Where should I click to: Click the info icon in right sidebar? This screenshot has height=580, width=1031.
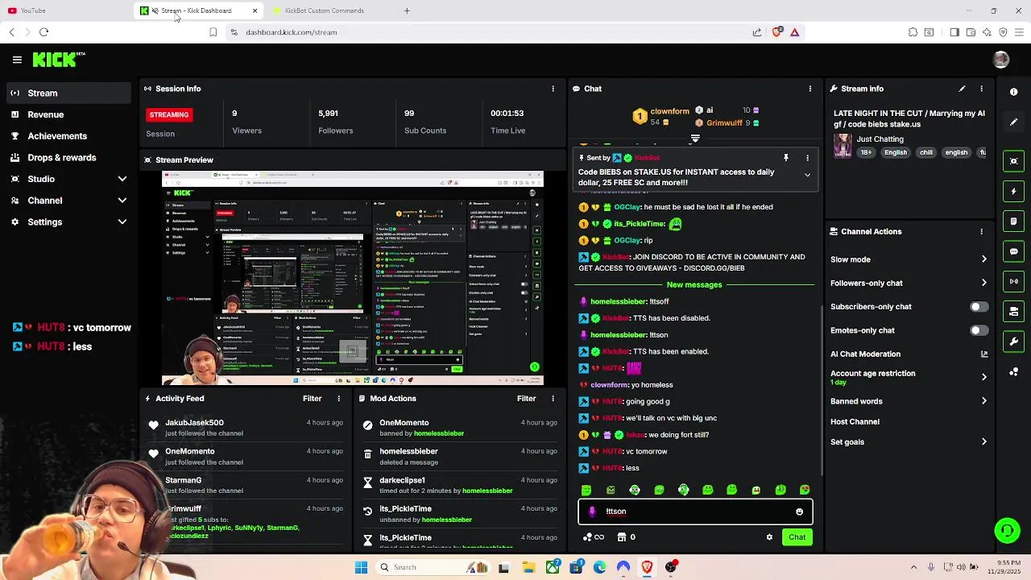tap(1014, 92)
